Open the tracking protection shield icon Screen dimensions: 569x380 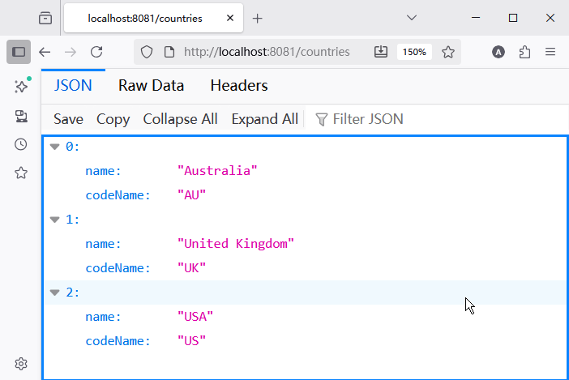(x=147, y=52)
